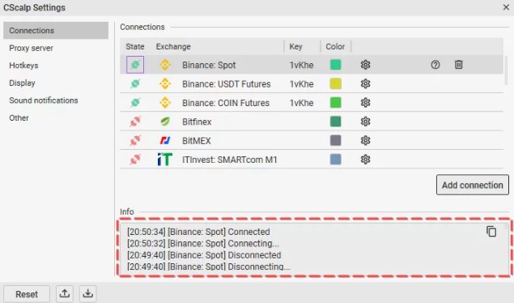Open the Sound notifications section

click(x=44, y=100)
